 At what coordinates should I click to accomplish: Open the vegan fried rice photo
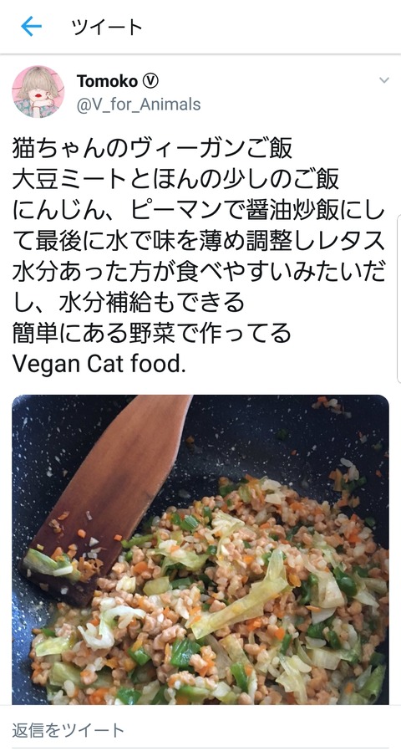[x=200, y=549]
